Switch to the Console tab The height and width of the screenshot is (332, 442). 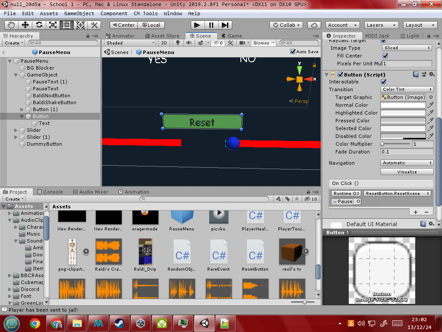tap(50, 192)
